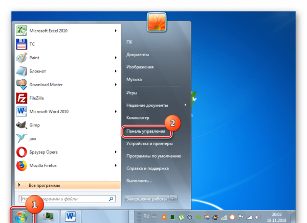
Task: Open Action Center flag icon
Action: pos(241,217)
